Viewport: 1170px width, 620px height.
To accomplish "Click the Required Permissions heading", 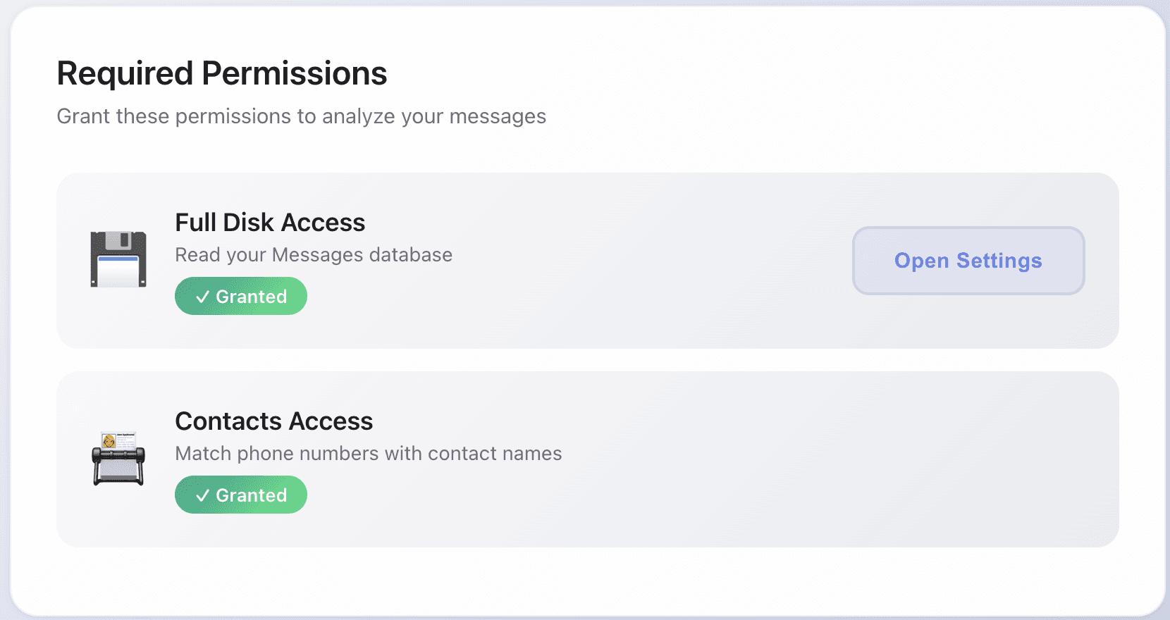I will point(222,73).
